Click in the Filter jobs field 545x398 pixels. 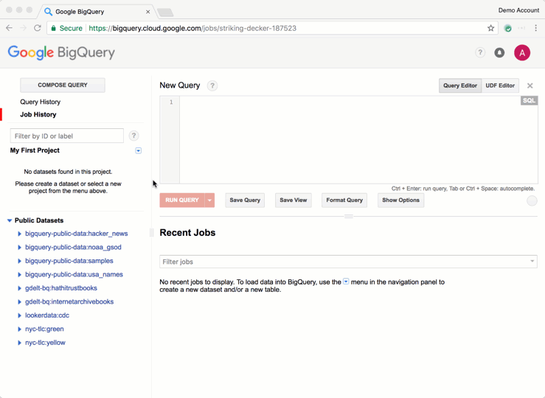click(x=348, y=262)
